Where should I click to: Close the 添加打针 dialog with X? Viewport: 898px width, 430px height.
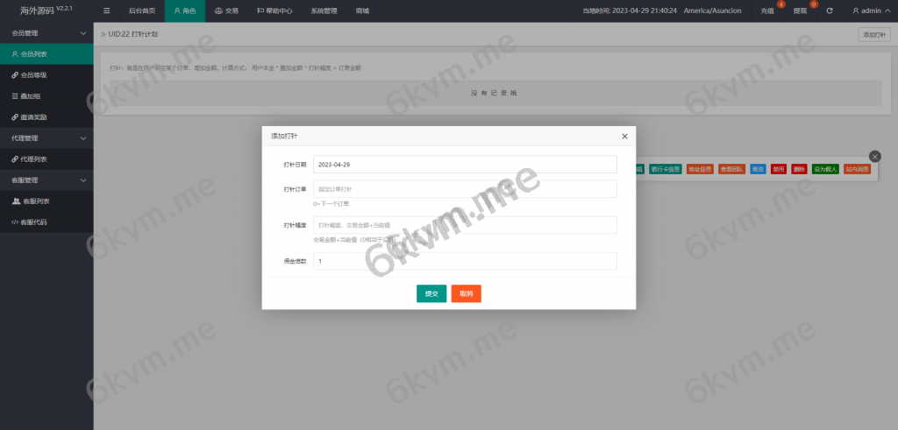624,137
